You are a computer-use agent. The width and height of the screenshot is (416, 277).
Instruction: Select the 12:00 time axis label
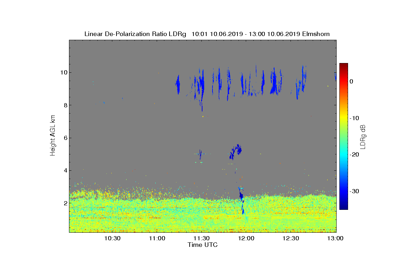click(246, 239)
